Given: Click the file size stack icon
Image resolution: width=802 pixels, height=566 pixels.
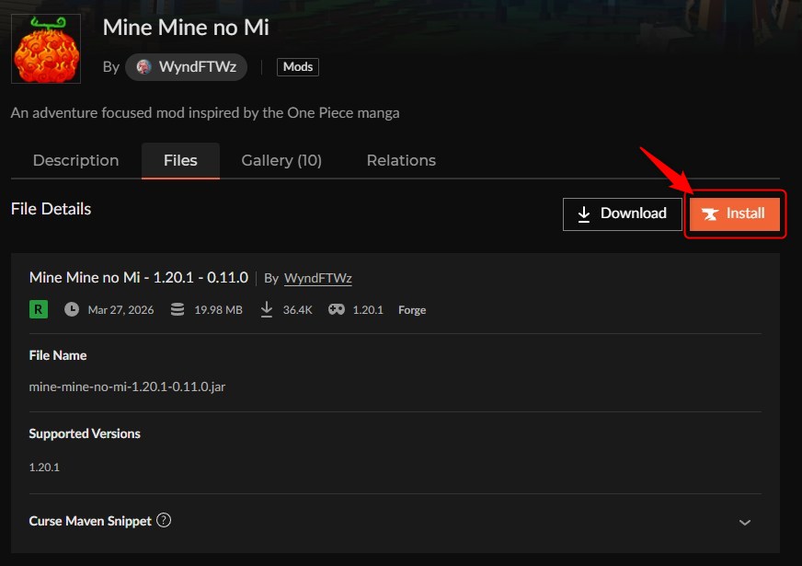Looking at the screenshot, I should point(178,309).
